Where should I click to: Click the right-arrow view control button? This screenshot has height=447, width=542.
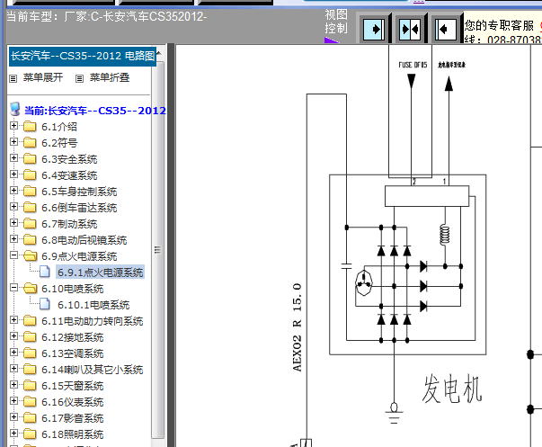click(374, 29)
